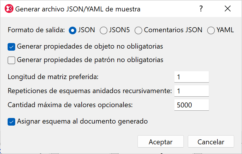Click the dialog title bar text
Viewport: 242px width, 154px height.
[78, 9]
